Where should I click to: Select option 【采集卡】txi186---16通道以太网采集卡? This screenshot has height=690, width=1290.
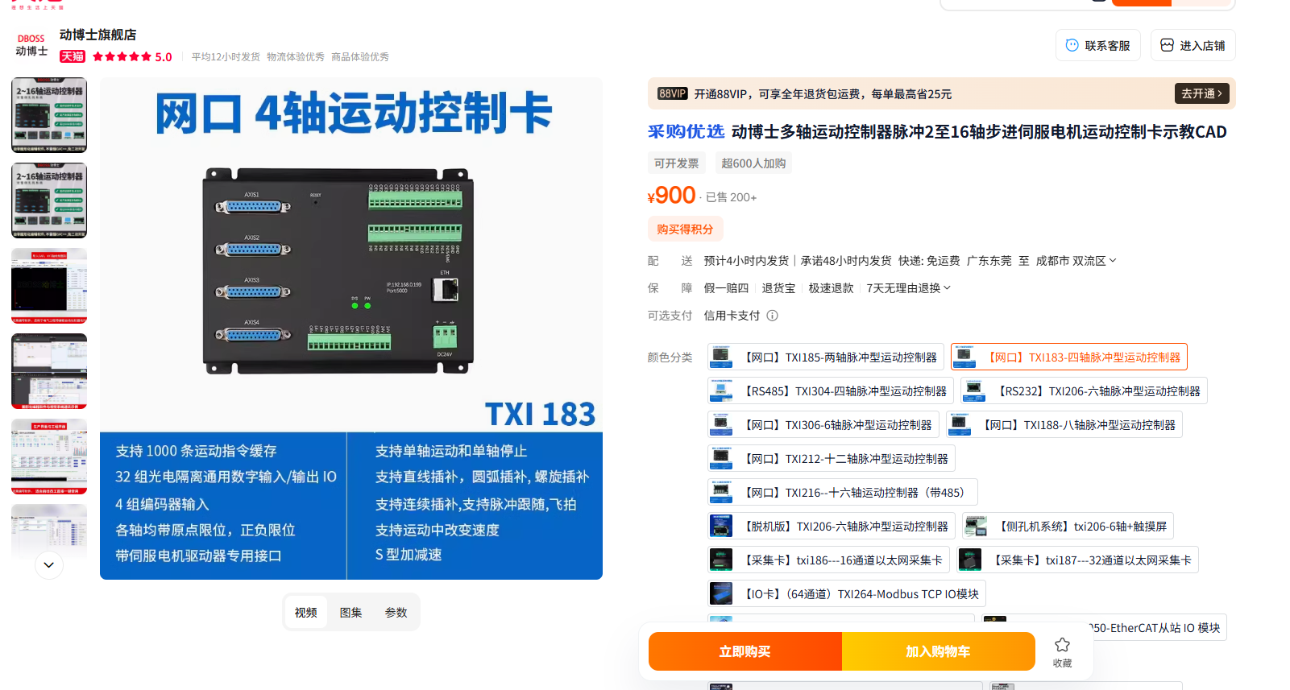coord(828,560)
